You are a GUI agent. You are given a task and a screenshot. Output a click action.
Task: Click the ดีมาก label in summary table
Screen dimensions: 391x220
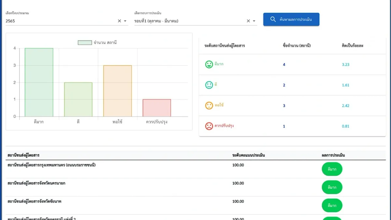point(219,64)
